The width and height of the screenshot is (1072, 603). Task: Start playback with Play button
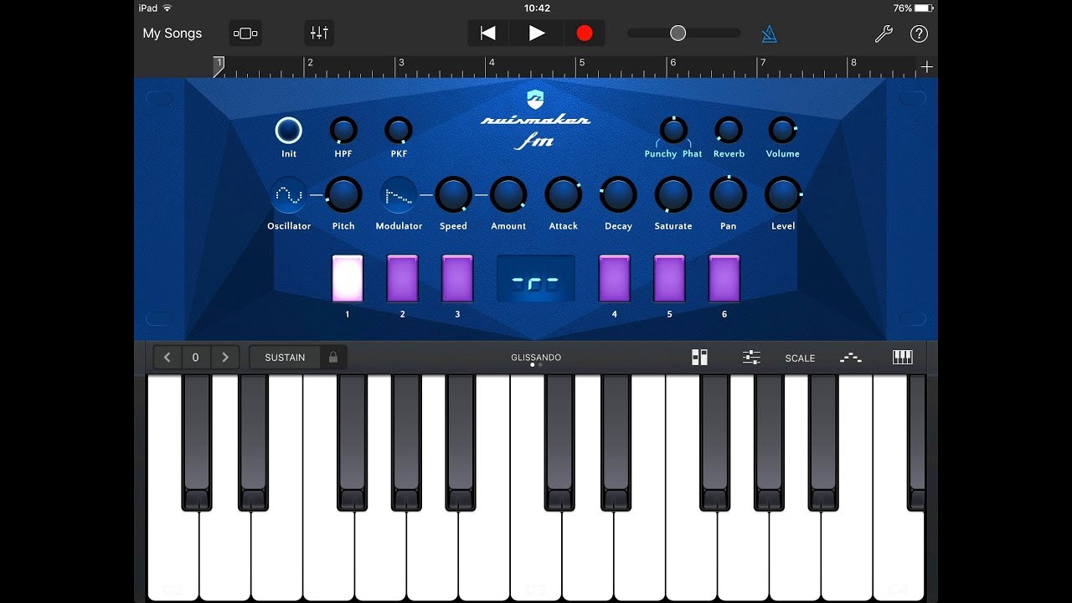pyautogui.click(x=537, y=33)
